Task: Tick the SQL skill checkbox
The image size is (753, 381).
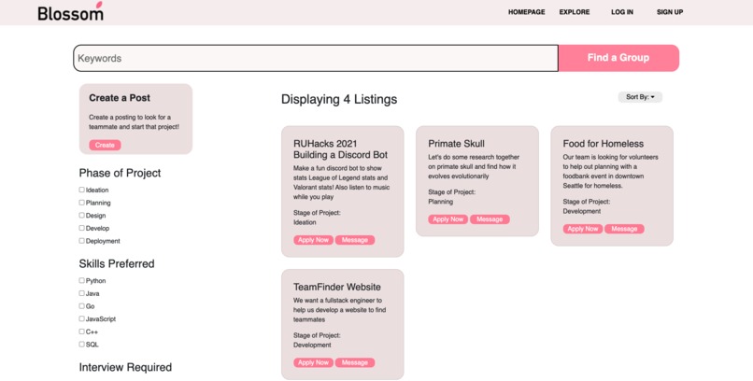Action: [81, 344]
